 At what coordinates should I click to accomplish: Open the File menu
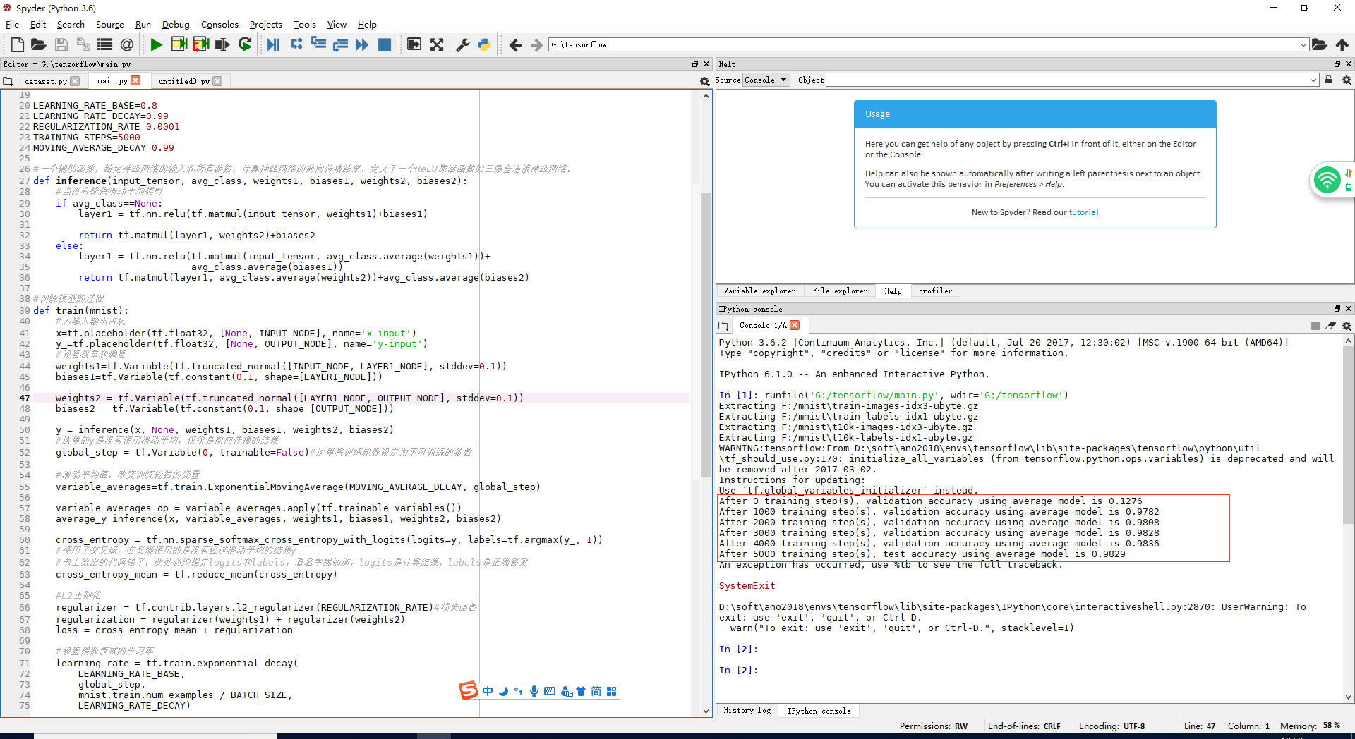tap(12, 24)
